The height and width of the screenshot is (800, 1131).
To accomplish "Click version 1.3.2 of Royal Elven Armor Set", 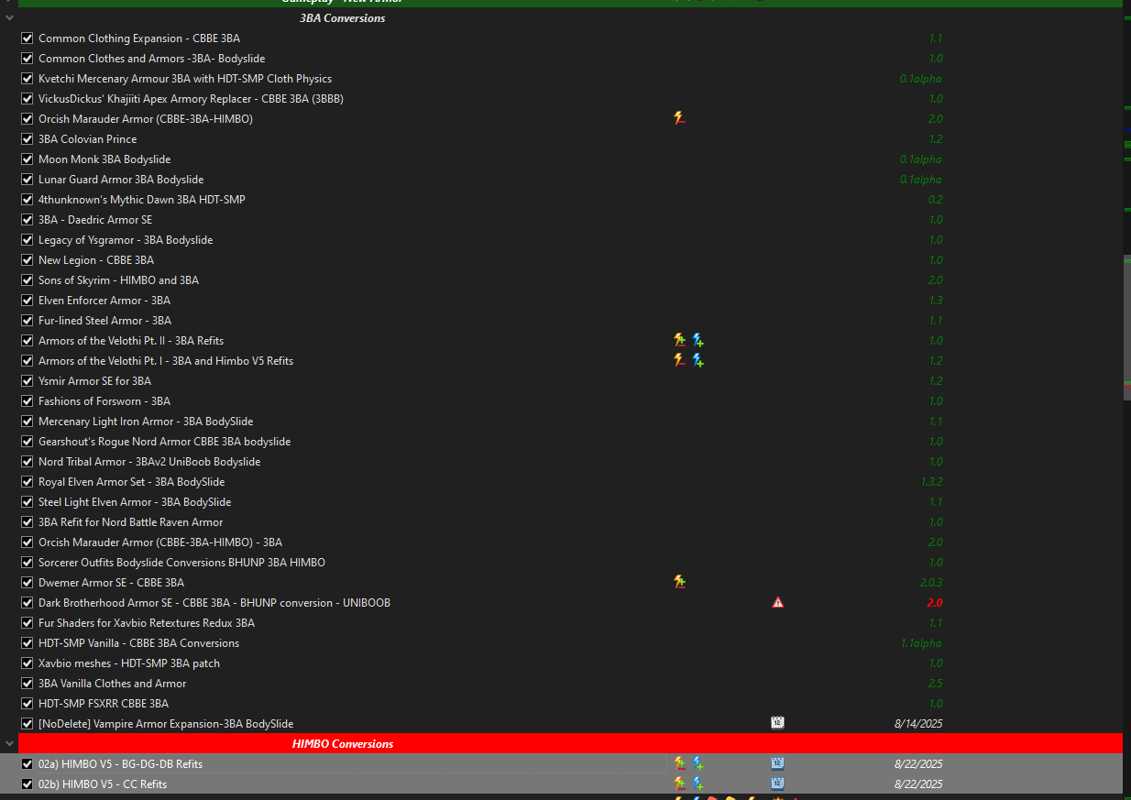I will click(x=931, y=482).
